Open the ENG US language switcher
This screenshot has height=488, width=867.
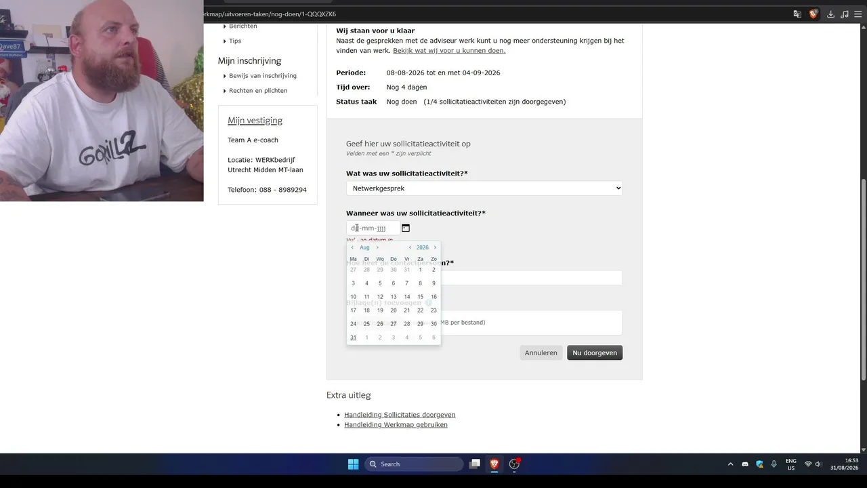[x=791, y=464]
